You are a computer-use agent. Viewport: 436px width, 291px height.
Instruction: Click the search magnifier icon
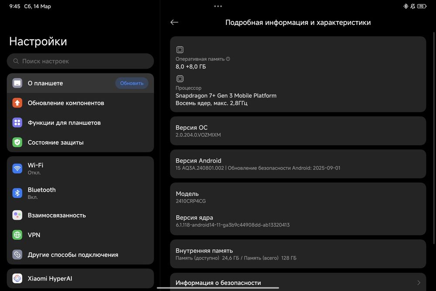(16, 61)
